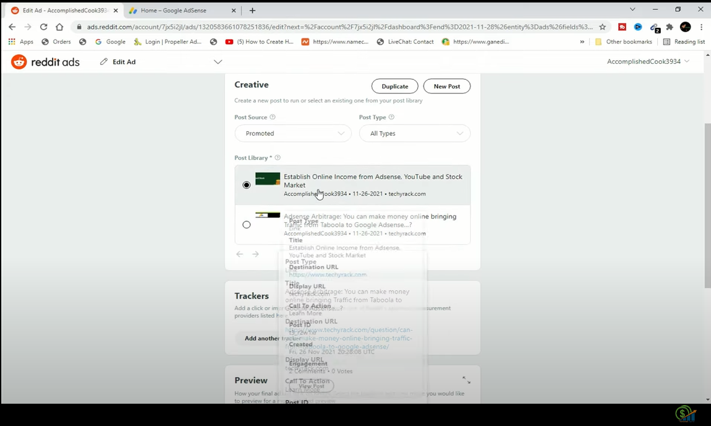Open the browser extensions puzzle icon

tap(670, 27)
